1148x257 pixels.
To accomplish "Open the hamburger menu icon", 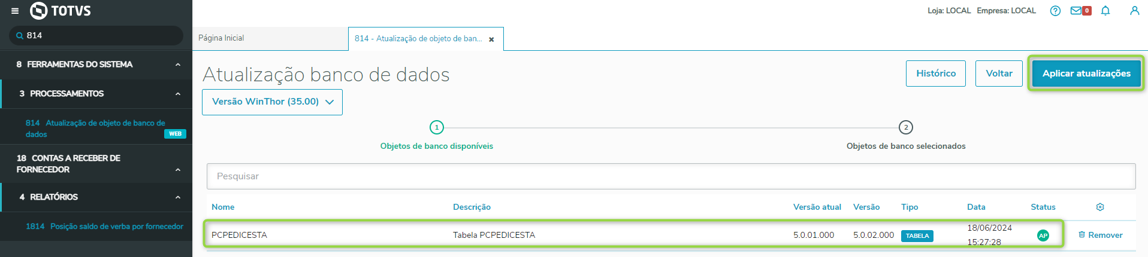I will coord(15,11).
